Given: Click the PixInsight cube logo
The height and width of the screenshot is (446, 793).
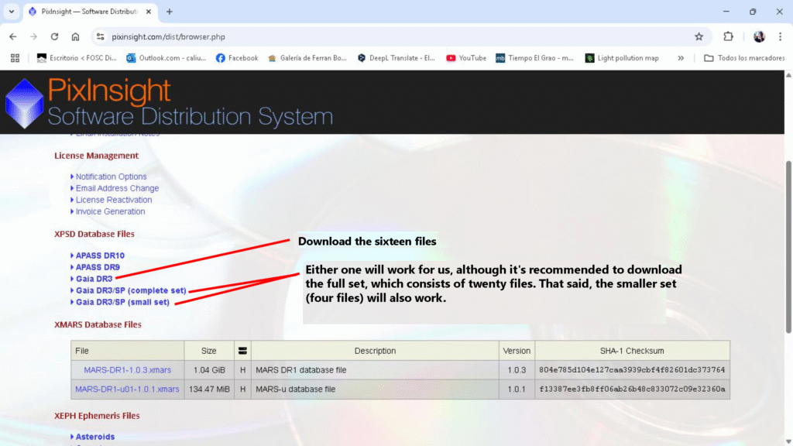Looking at the screenshot, I should point(24,103).
